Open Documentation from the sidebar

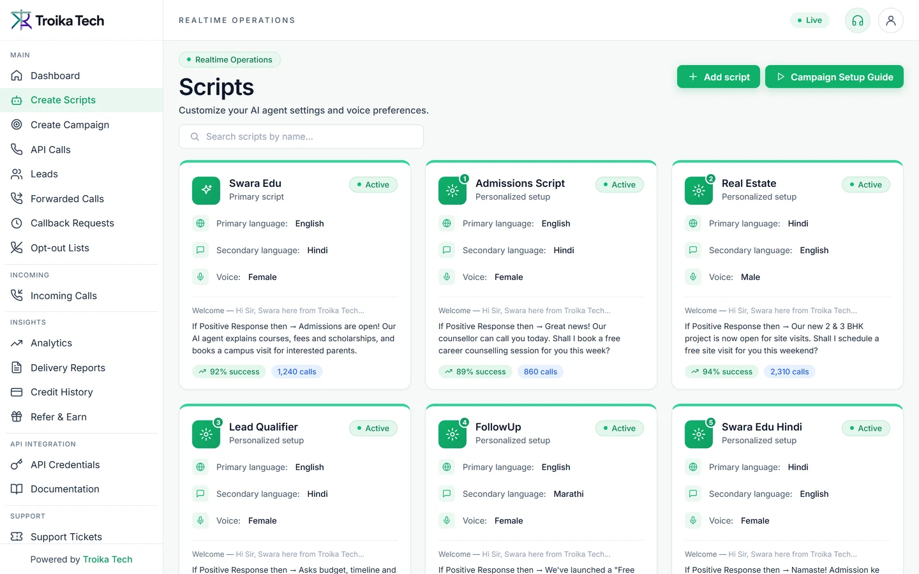82,489
